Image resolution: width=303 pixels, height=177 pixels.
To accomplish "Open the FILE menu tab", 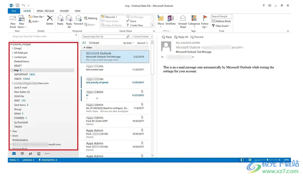I will (x=14, y=11).
